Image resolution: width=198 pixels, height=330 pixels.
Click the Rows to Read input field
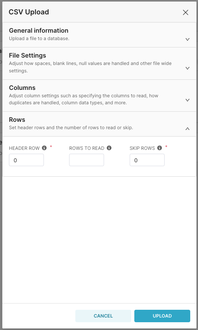[x=87, y=160]
